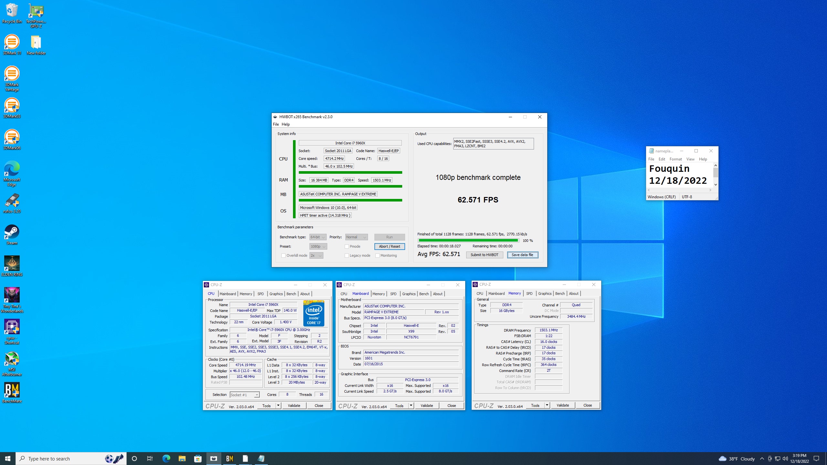Image resolution: width=827 pixels, height=465 pixels.
Task: Open the 38°F Cloudy weather widget
Action: [x=737, y=459]
